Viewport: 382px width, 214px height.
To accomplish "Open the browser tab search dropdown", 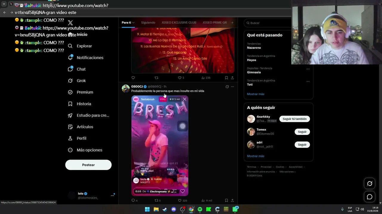I will [x=4, y=4].
